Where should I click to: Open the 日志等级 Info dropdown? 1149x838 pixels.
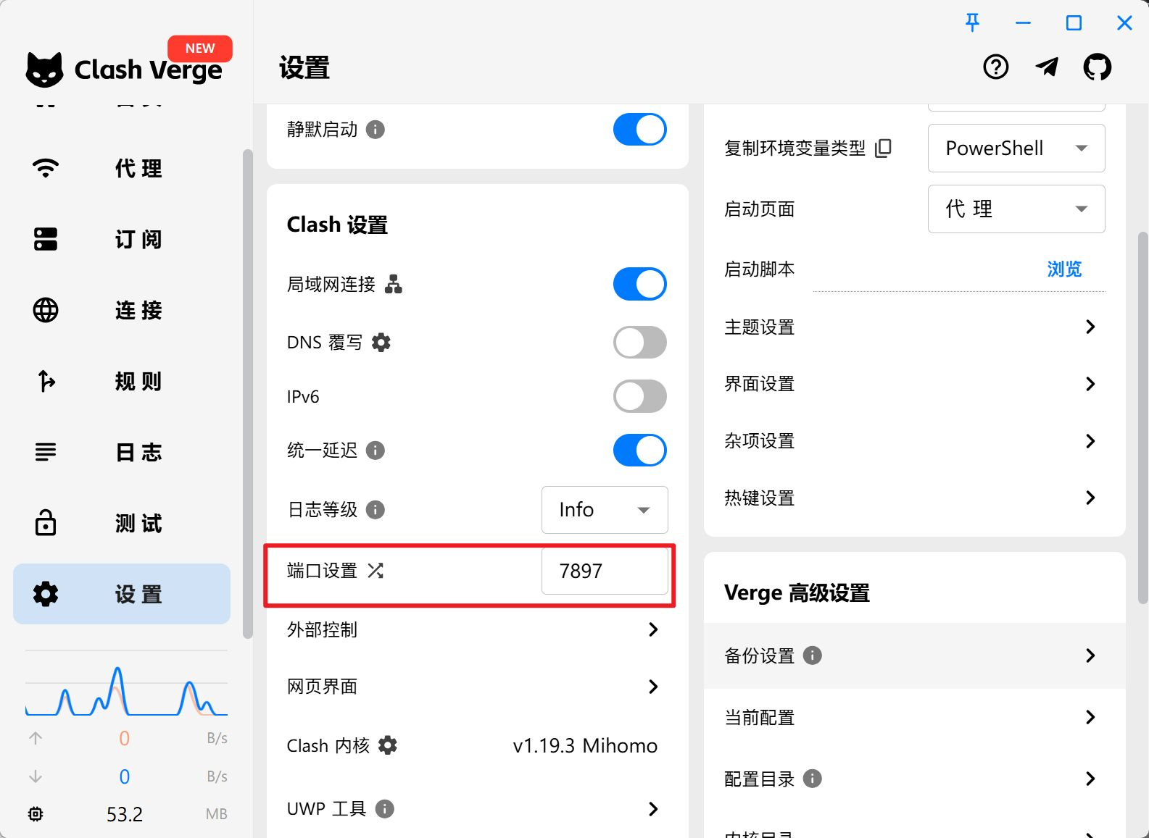pyautogui.click(x=605, y=510)
